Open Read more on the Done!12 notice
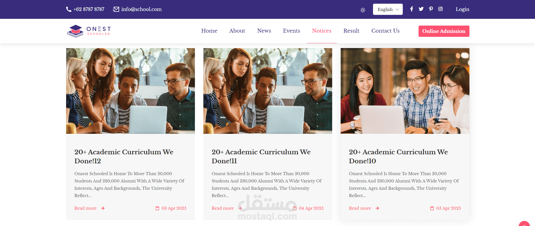The image size is (535, 226). [86, 208]
